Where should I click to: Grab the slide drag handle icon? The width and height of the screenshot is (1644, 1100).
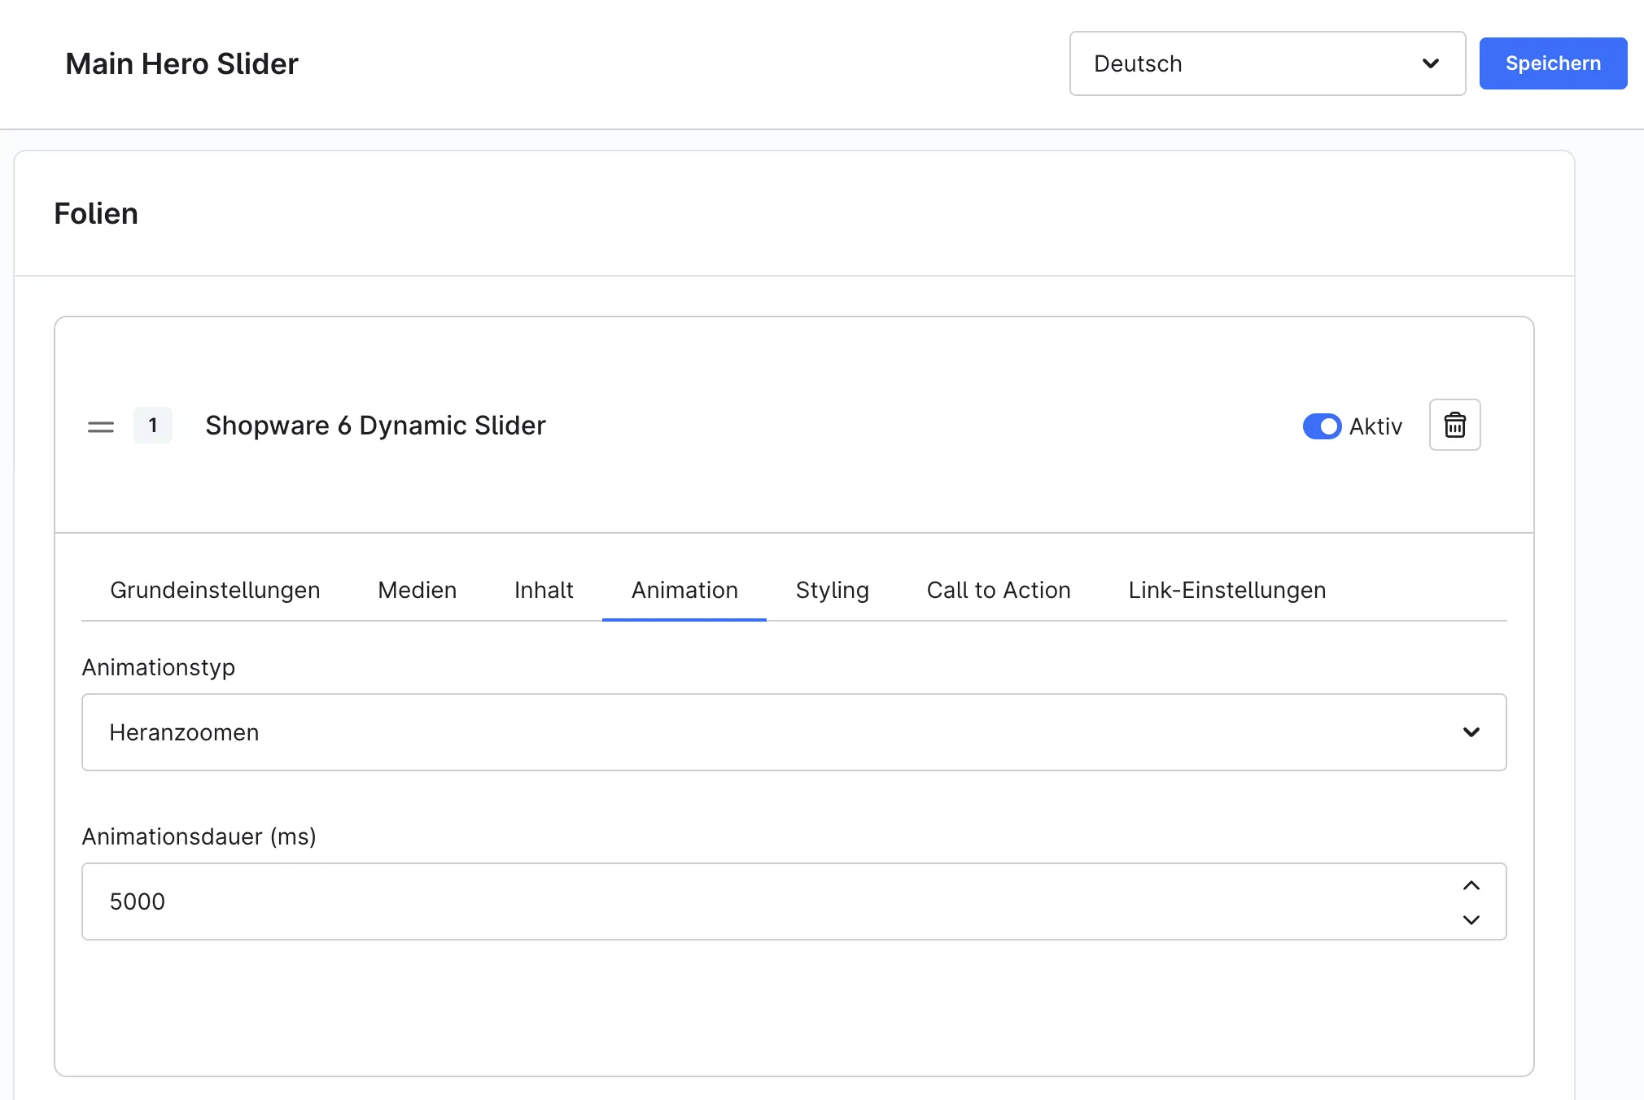click(101, 426)
